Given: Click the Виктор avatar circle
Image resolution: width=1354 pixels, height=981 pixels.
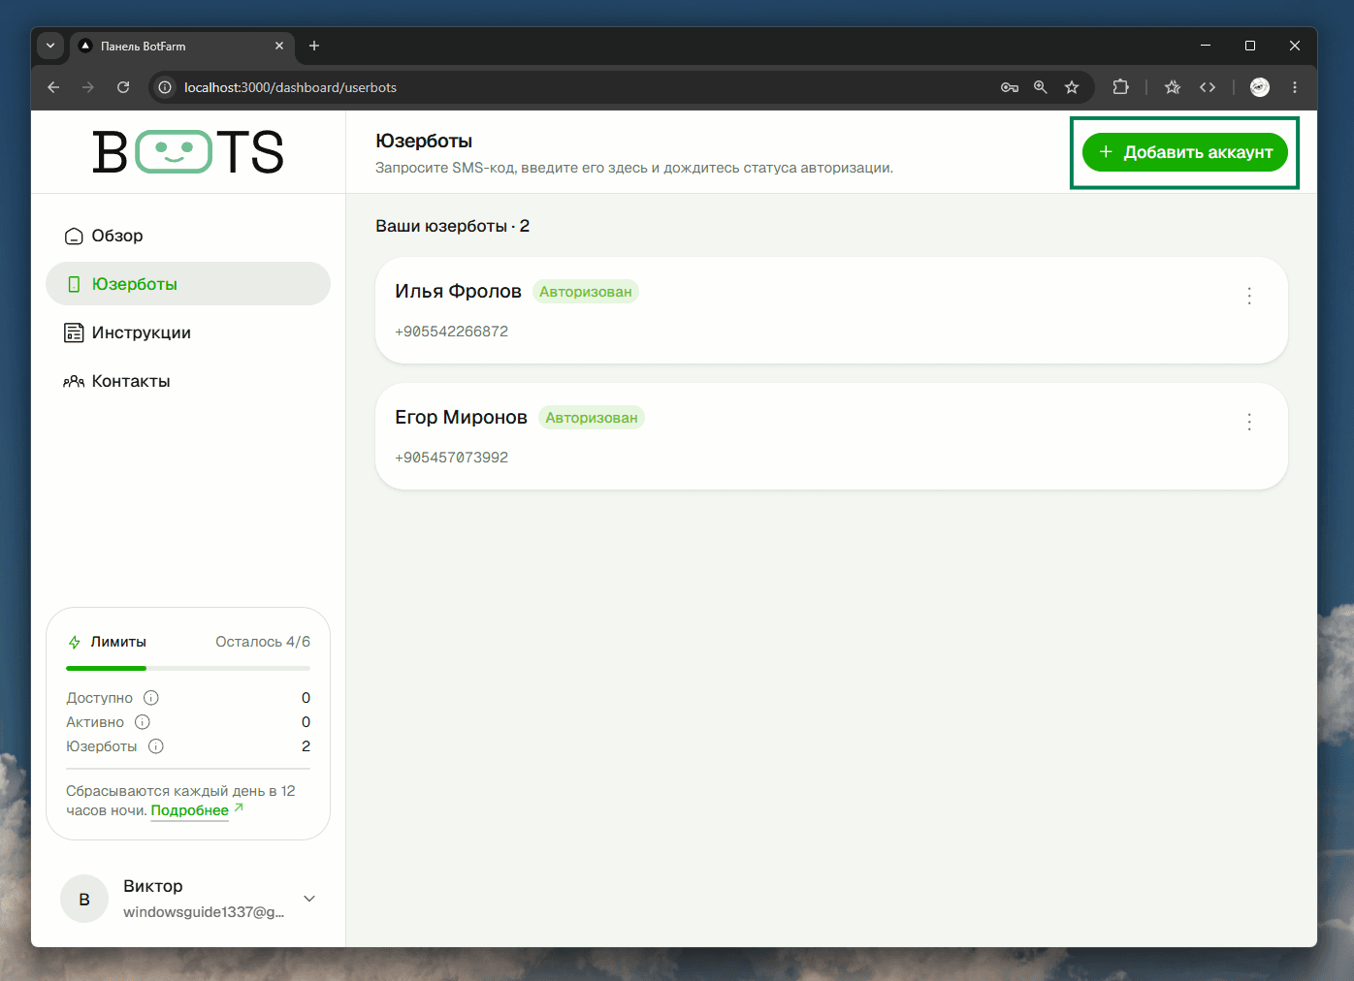Looking at the screenshot, I should tap(84, 899).
